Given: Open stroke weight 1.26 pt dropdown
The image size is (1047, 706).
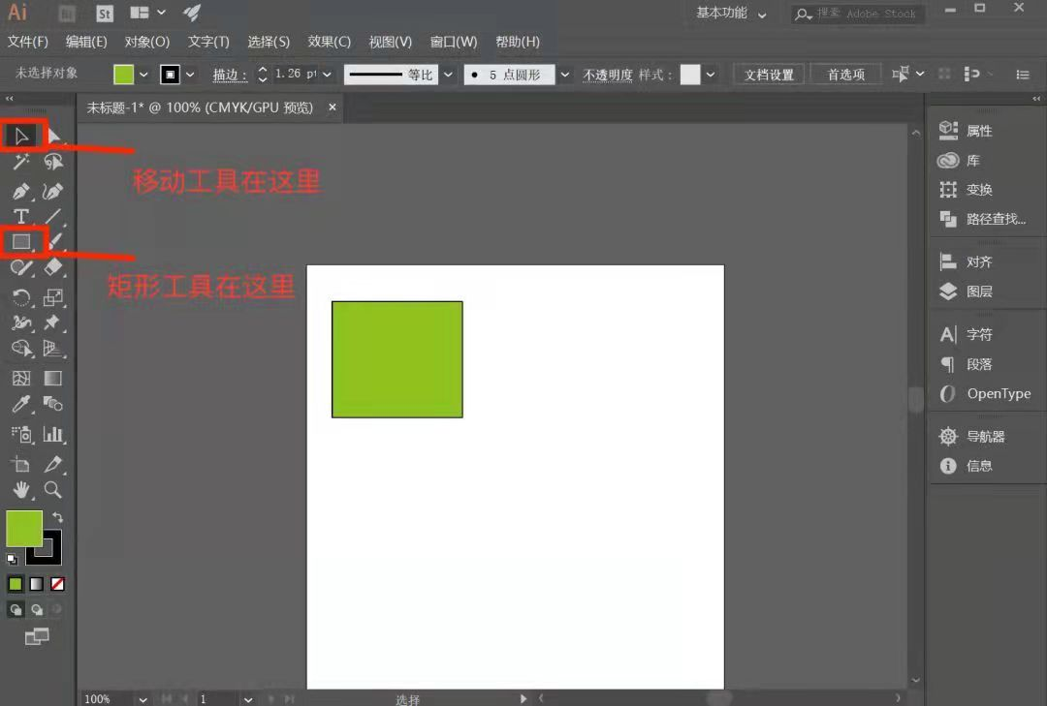Looking at the screenshot, I should tap(328, 75).
